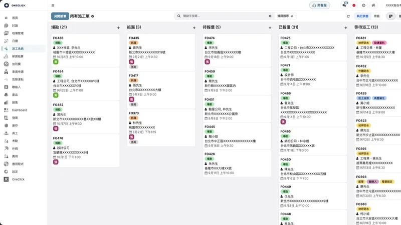Screen dimensions: 401x225
Task: Open 庫存 inventory in the sidebar
Action: pos(15,125)
